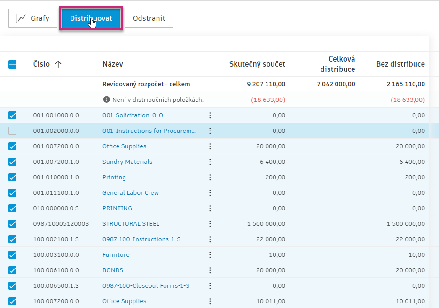Image resolution: width=439 pixels, height=308 pixels.
Task: Uncheck the Furniture row checkbox
Action: [12, 255]
